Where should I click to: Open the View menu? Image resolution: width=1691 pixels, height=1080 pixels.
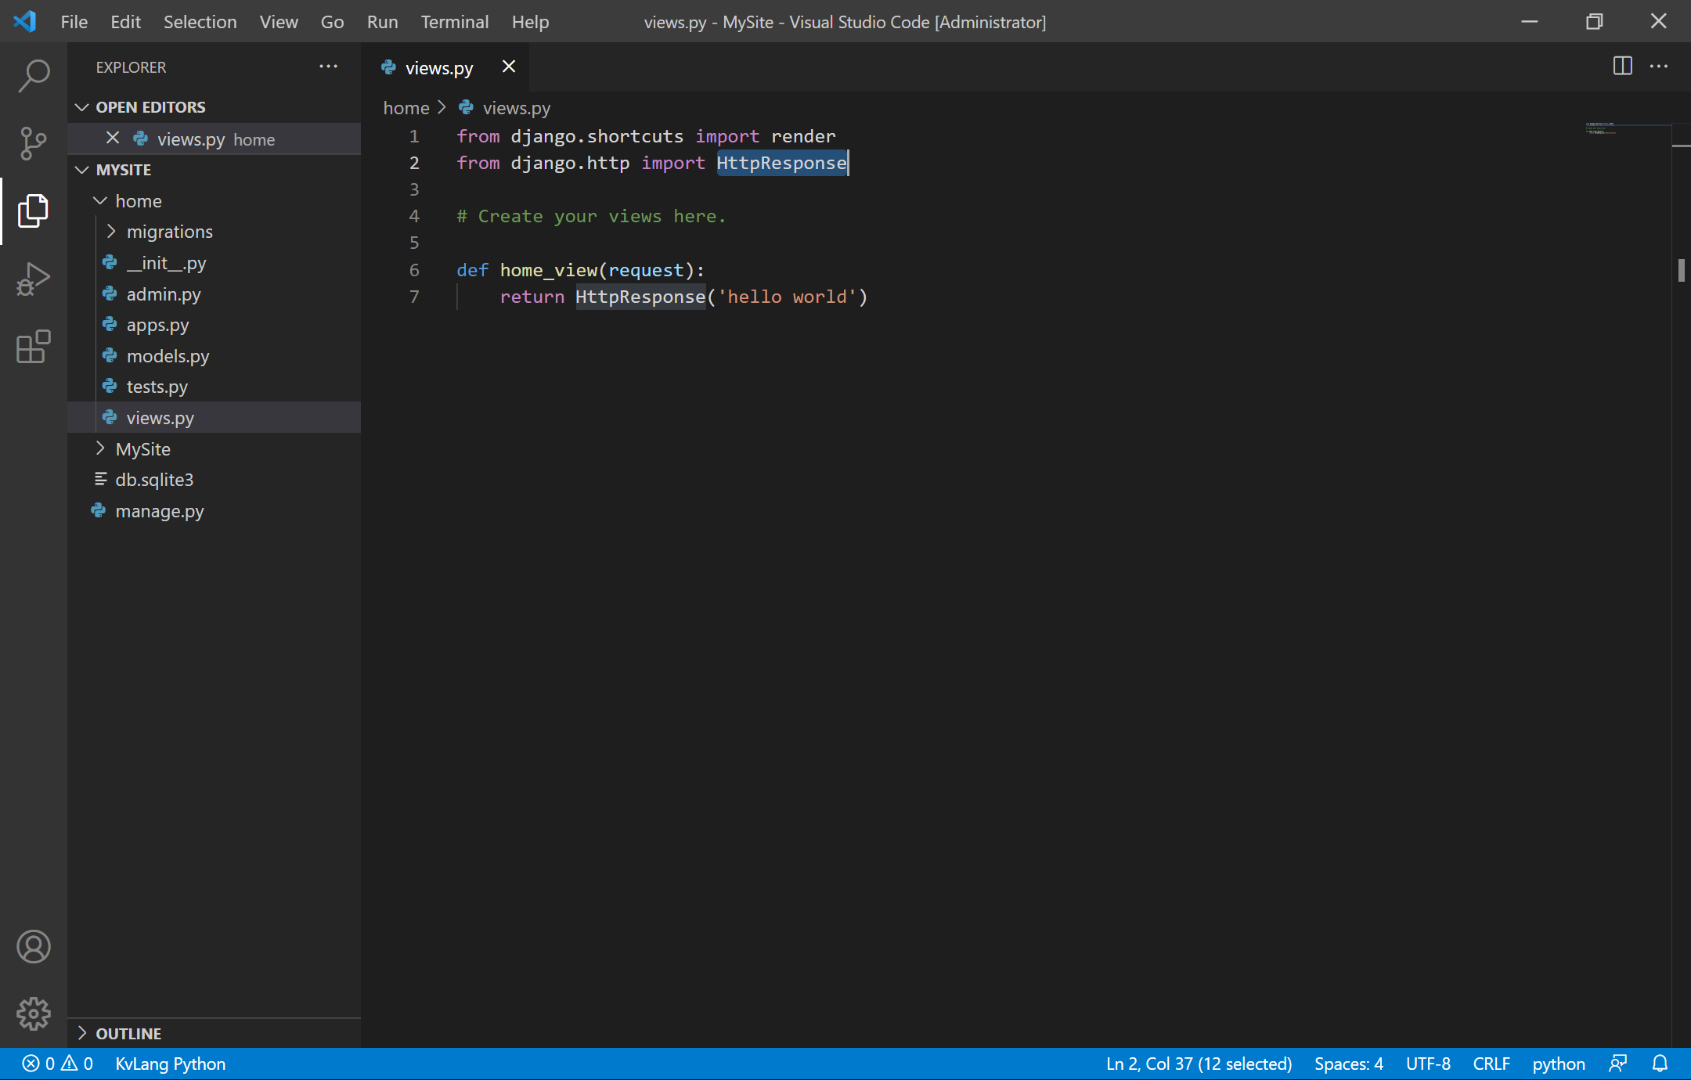click(x=279, y=22)
